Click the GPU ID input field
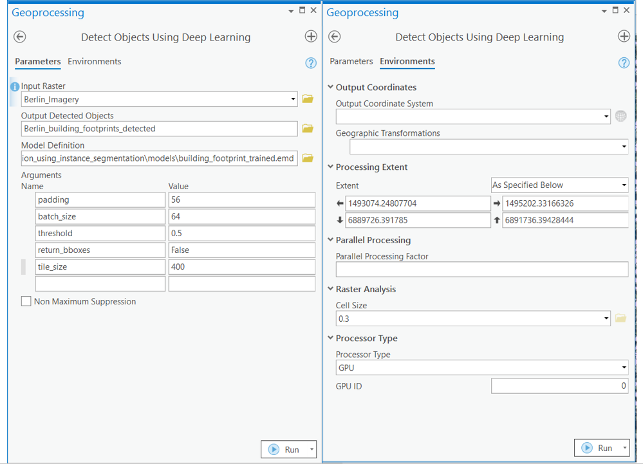Screen dimensions: 643x464 tap(559, 386)
